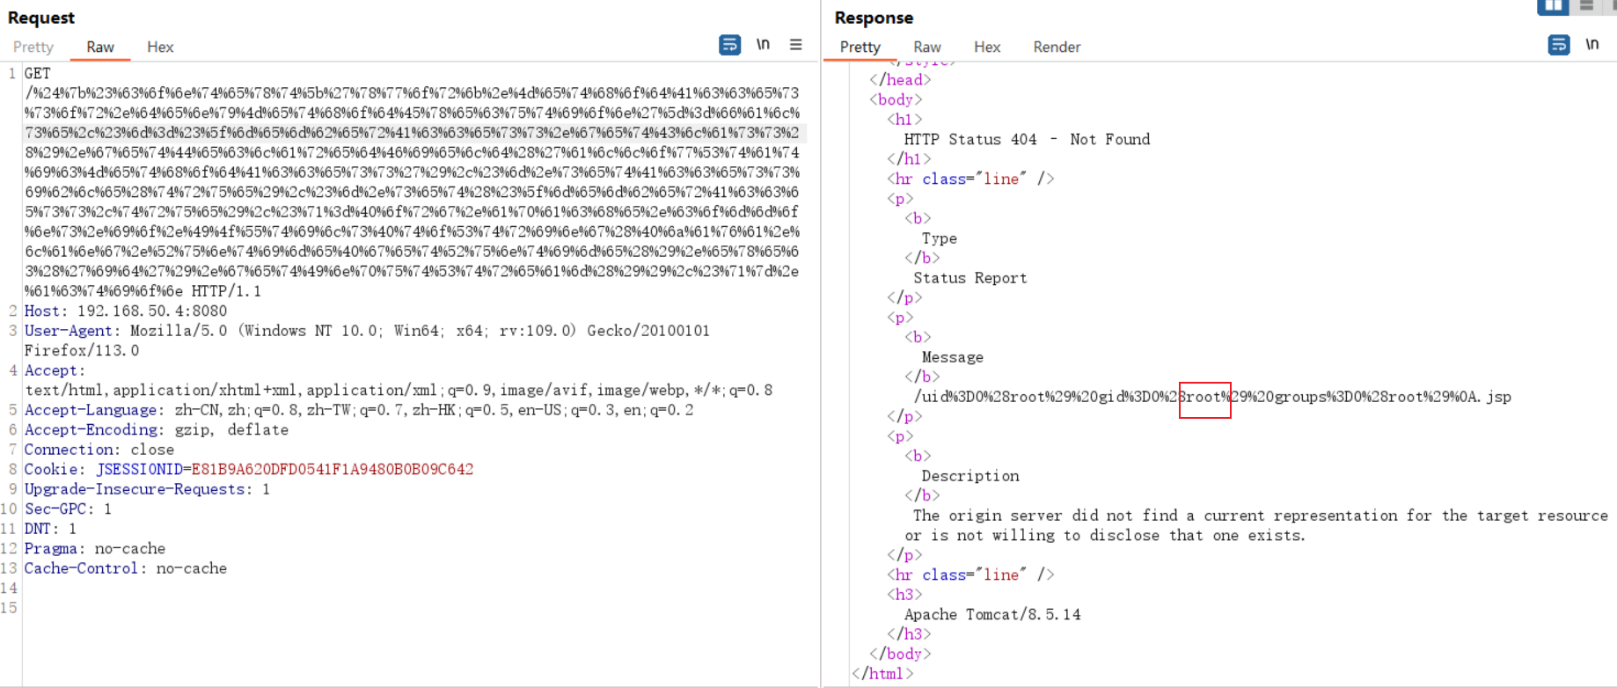This screenshot has width=1617, height=688.
Task: Click the Connection: close header
Action: click(99, 450)
